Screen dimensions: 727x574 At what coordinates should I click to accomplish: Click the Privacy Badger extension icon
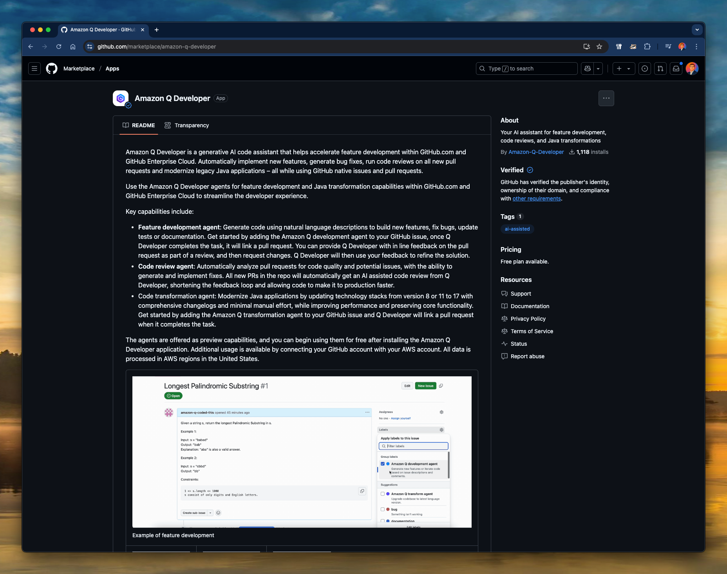click(633, 46)
